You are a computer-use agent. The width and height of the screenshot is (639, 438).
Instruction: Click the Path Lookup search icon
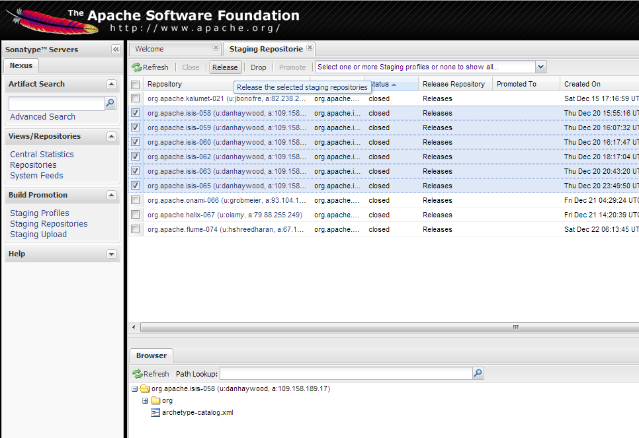pos(478,374)
